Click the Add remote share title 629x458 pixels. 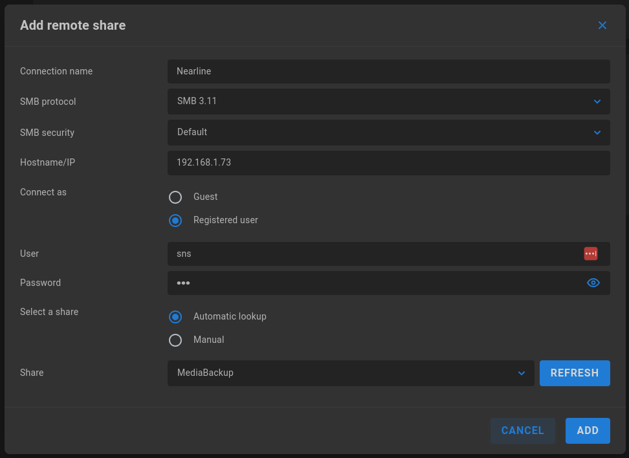pos(72,25)
